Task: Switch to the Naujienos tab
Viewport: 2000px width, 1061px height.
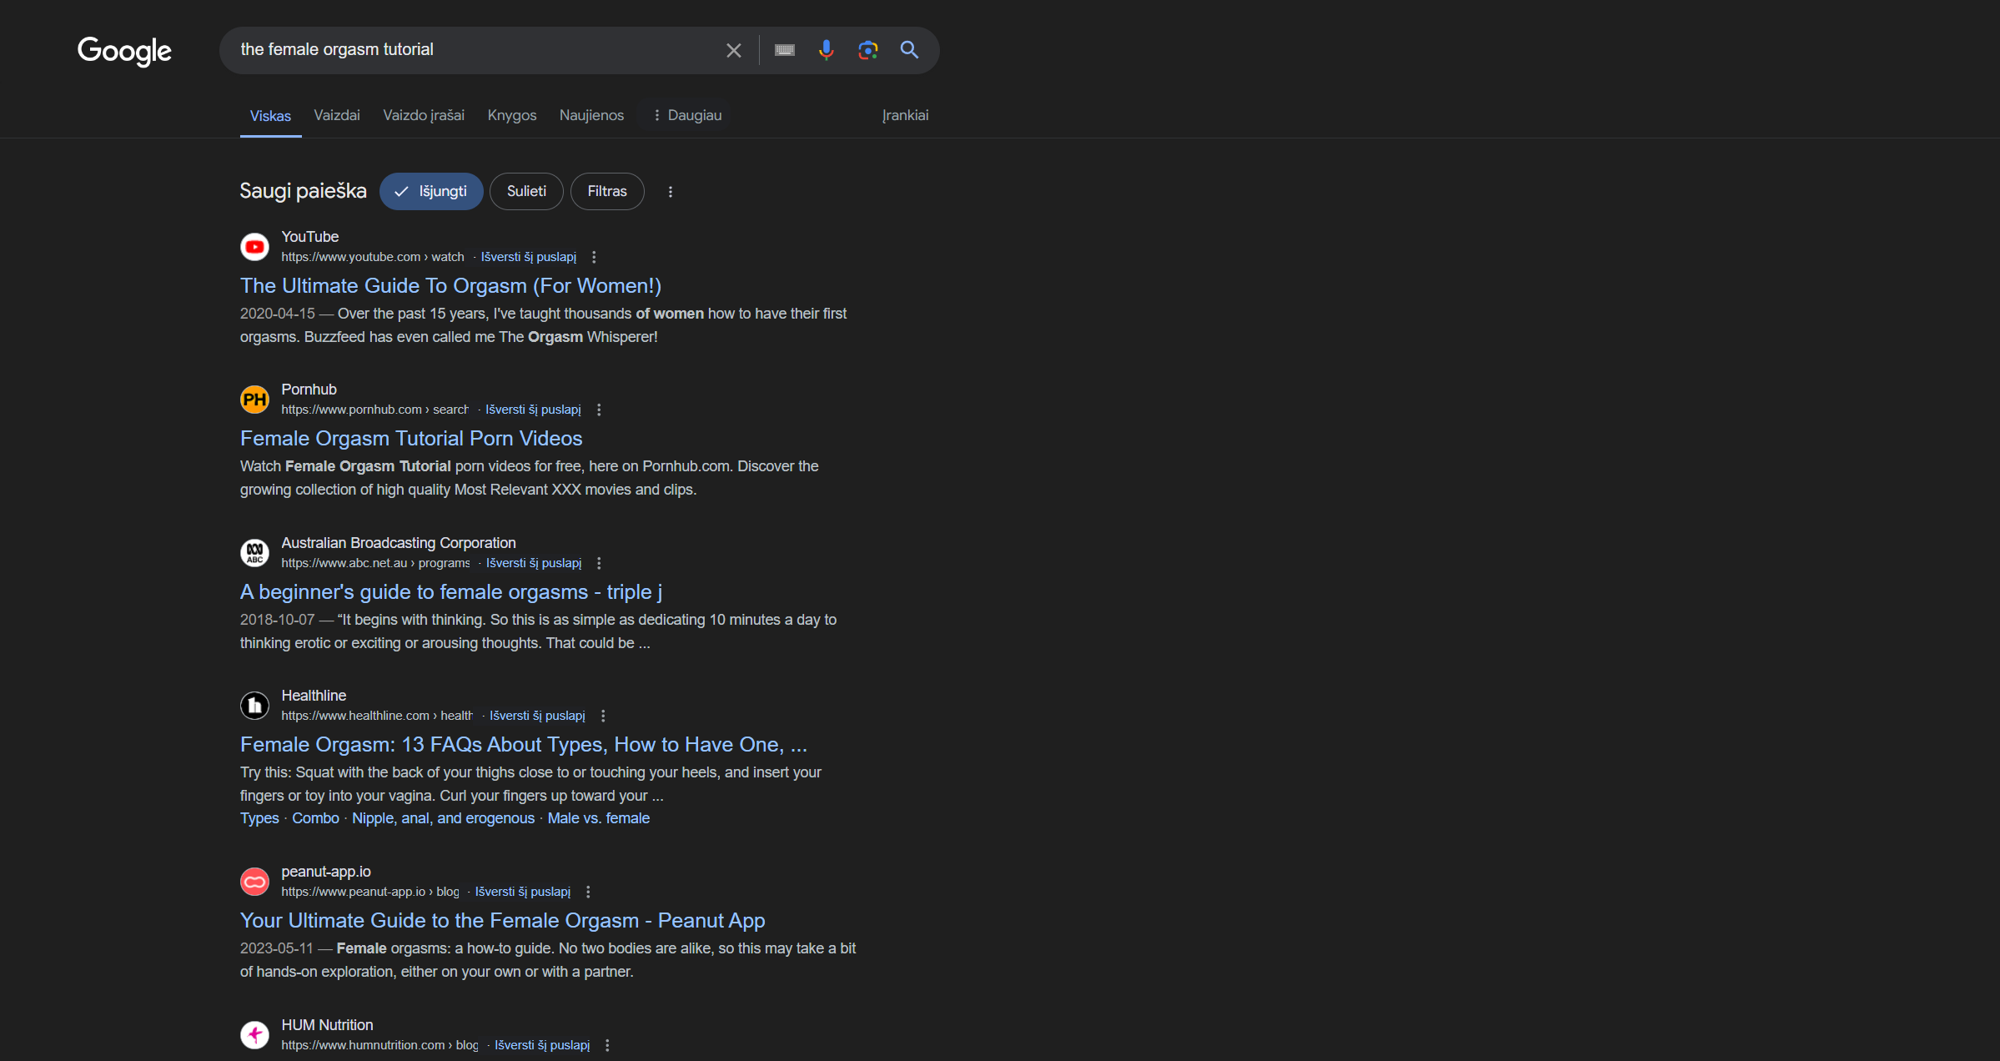Action: point(590,115)
